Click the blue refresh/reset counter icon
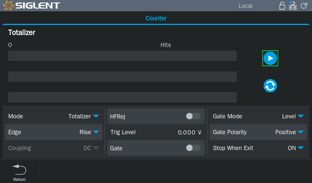 pyautogui.click(x=270, y=86)
